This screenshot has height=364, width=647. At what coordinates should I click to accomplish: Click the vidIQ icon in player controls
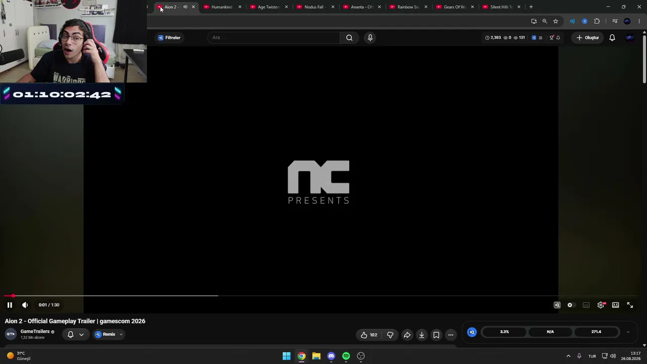557,305
